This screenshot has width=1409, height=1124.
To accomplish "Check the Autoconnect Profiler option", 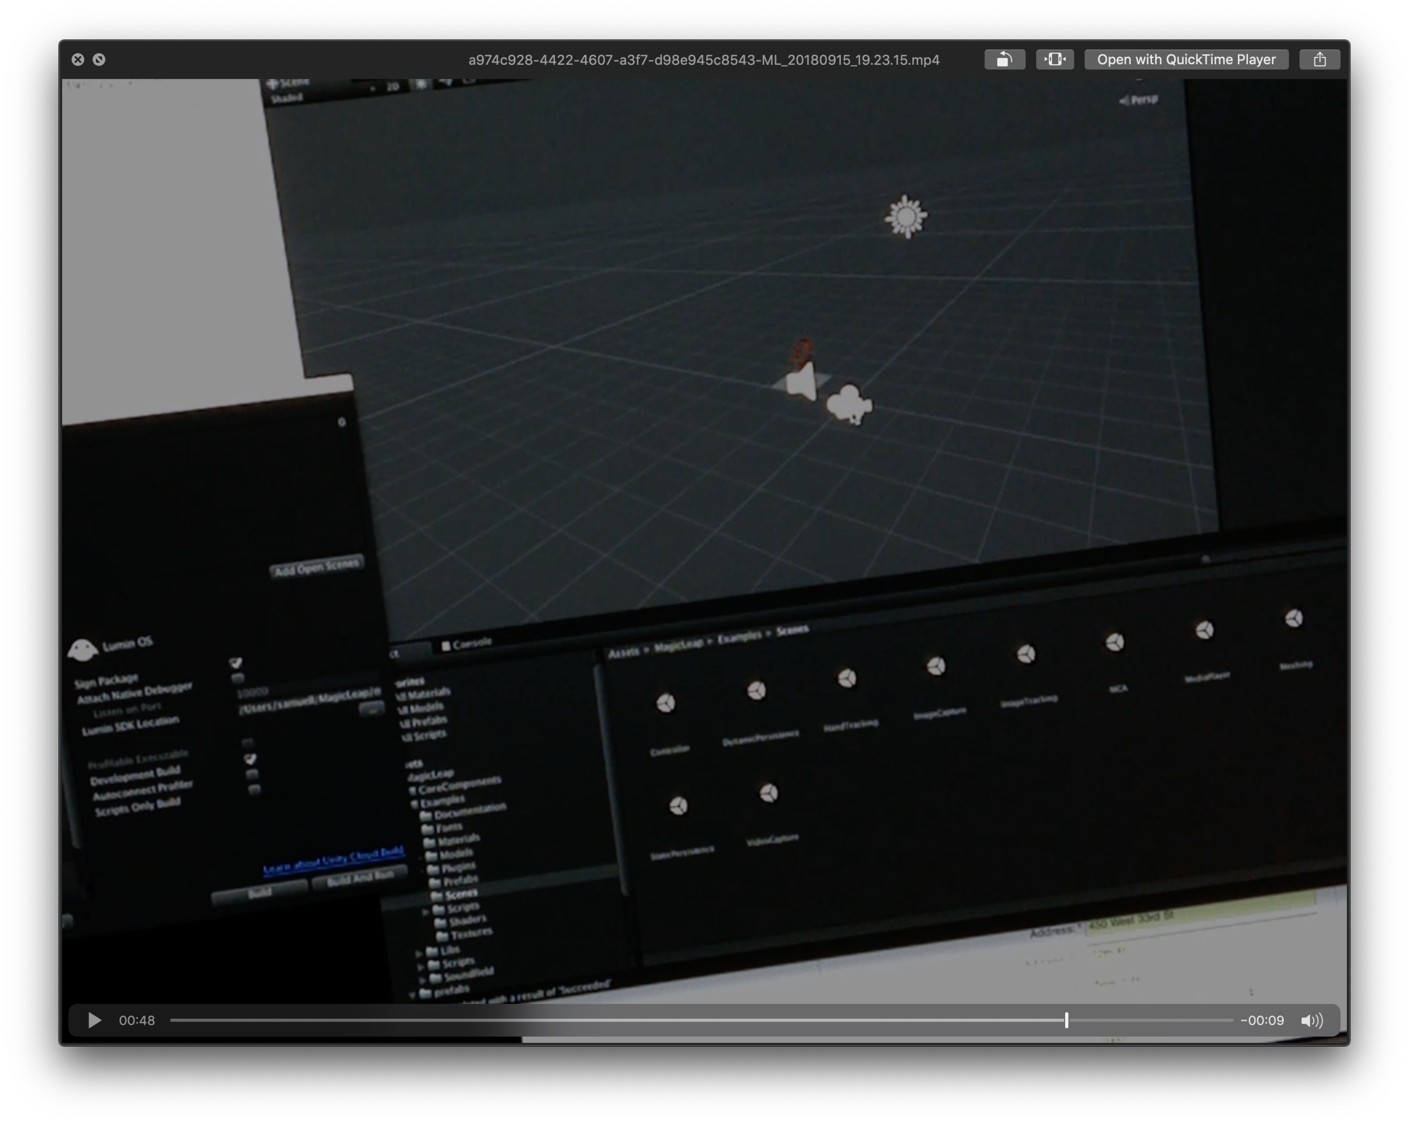I will pos(253,775).
